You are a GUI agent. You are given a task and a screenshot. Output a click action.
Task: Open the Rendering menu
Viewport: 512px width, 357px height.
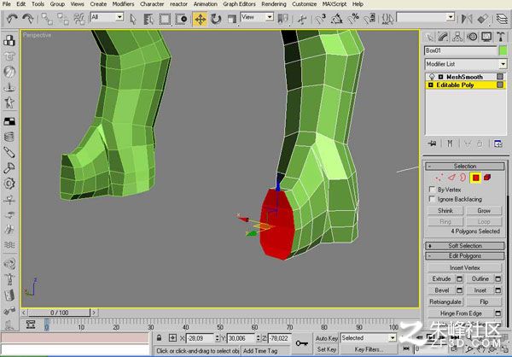(274, 4)
